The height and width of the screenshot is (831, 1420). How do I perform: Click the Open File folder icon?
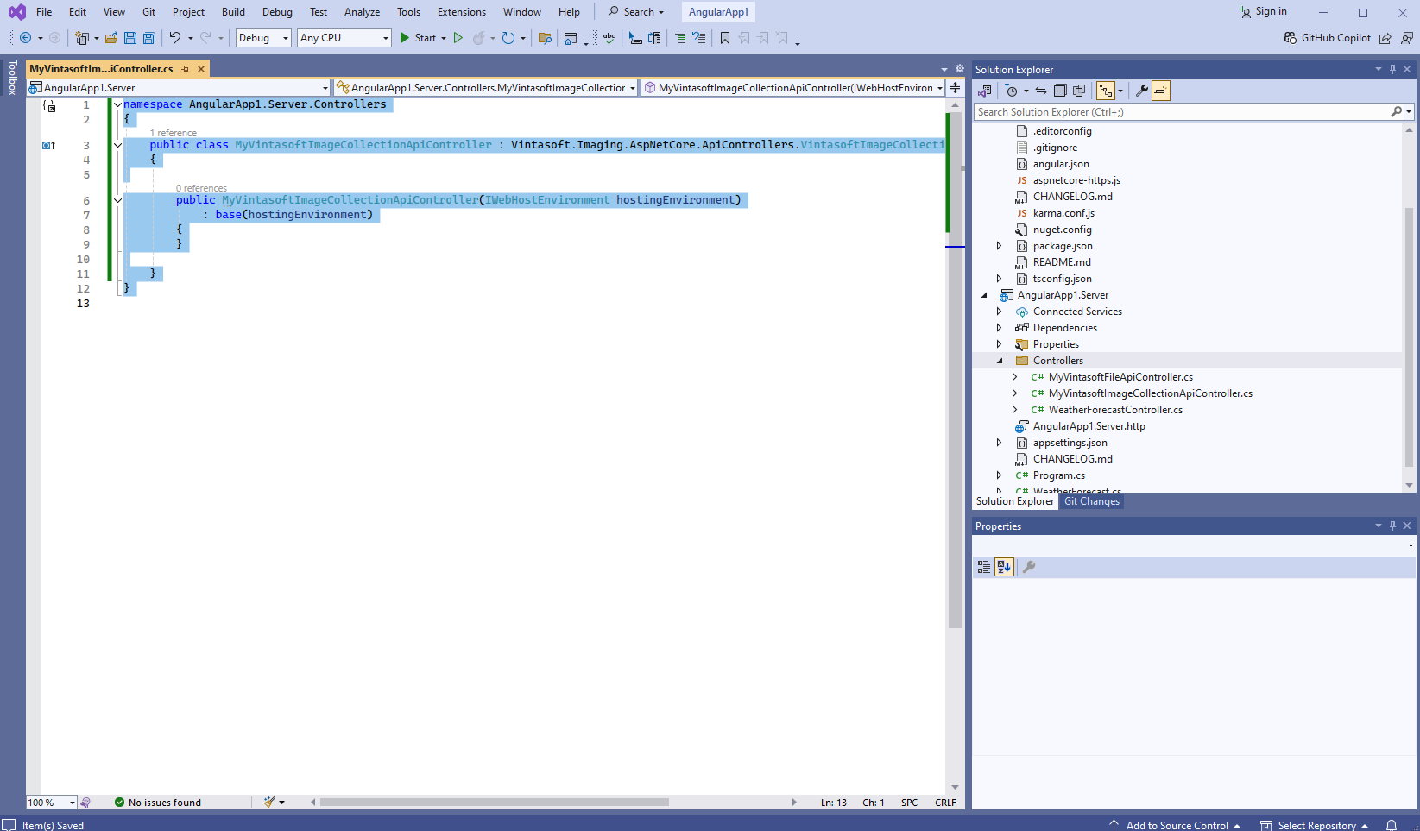(x=110, y=38)
